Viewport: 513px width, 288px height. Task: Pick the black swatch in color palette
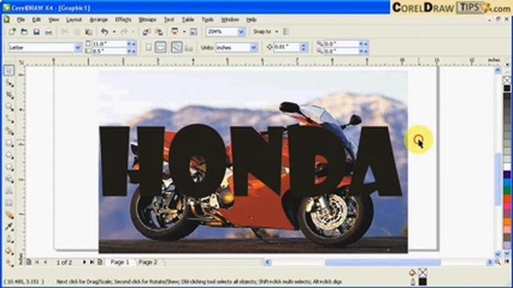coord(507,88)
